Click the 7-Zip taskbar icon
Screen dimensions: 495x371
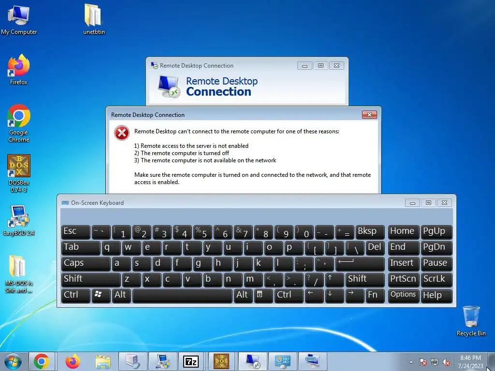pyautogui.click(x=191, y=361)
